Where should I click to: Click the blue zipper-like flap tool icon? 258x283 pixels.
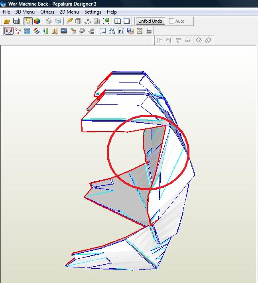[x=27, y=31]
